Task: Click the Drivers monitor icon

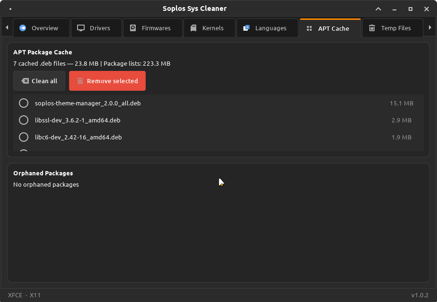Action: tap(81, 28)
